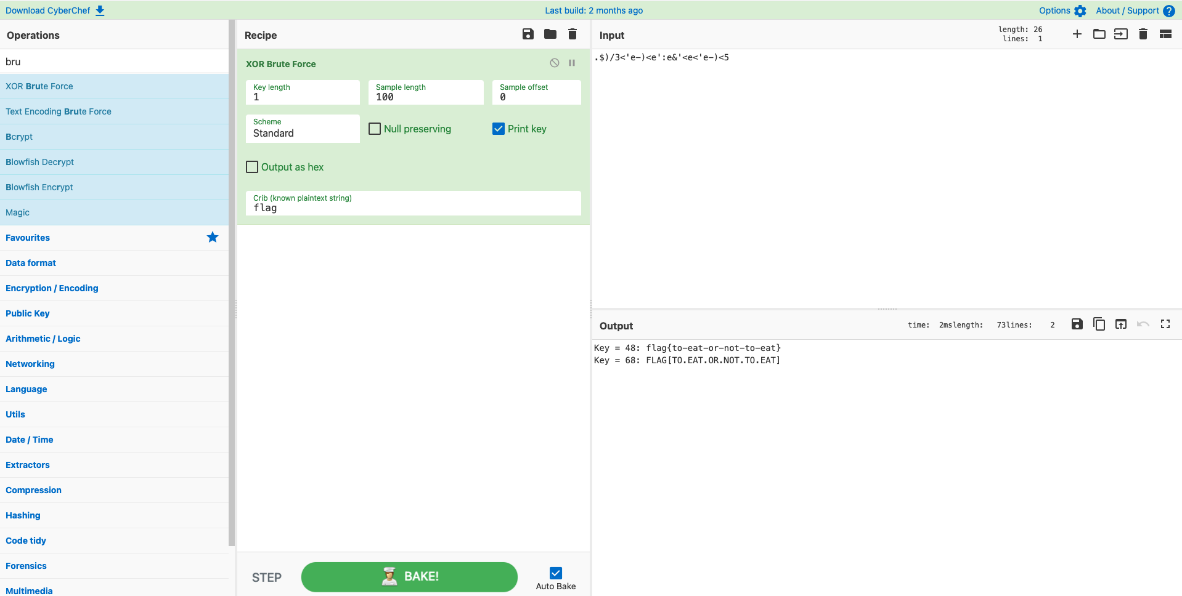Toggle the Auto Bake checkbox
The image size is (1182, 596).
(556, 573)
